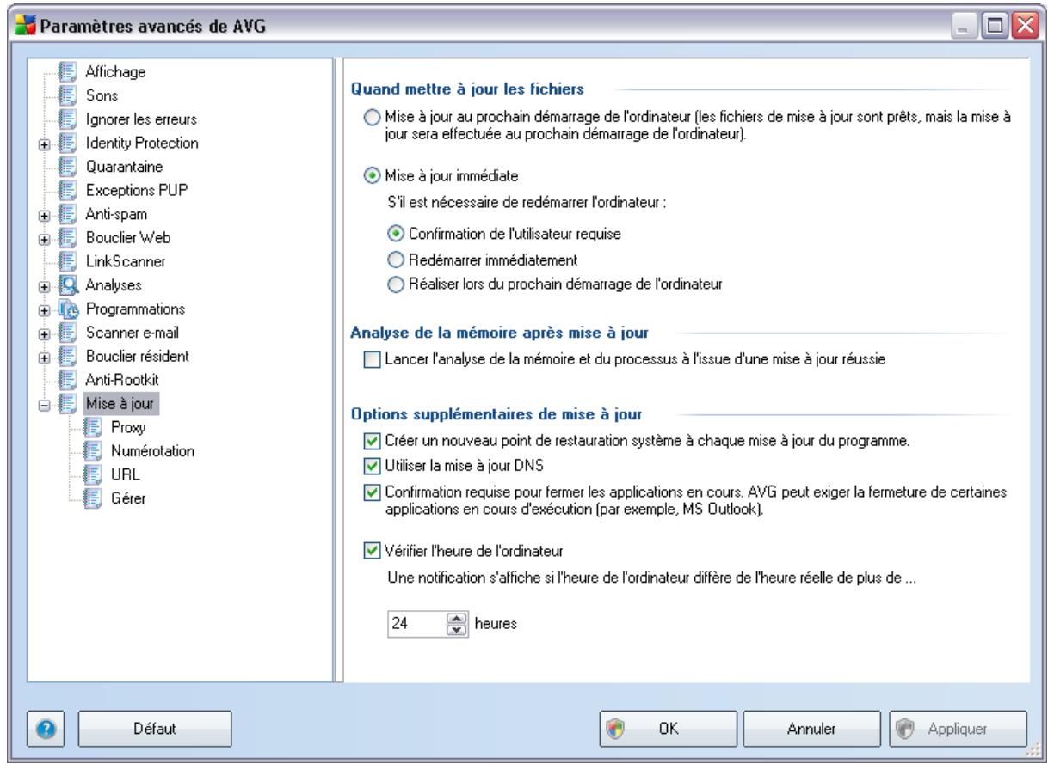Select Réaliser lors du prochain démarrage option
This screenshot has height=764, width=1048.
tap(396, 285)
